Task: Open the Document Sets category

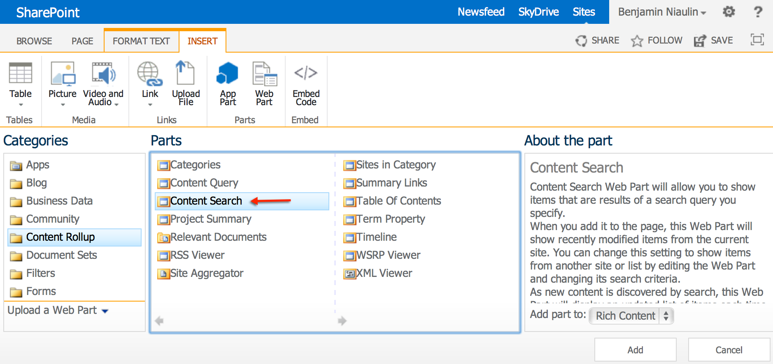Action: 54,255
